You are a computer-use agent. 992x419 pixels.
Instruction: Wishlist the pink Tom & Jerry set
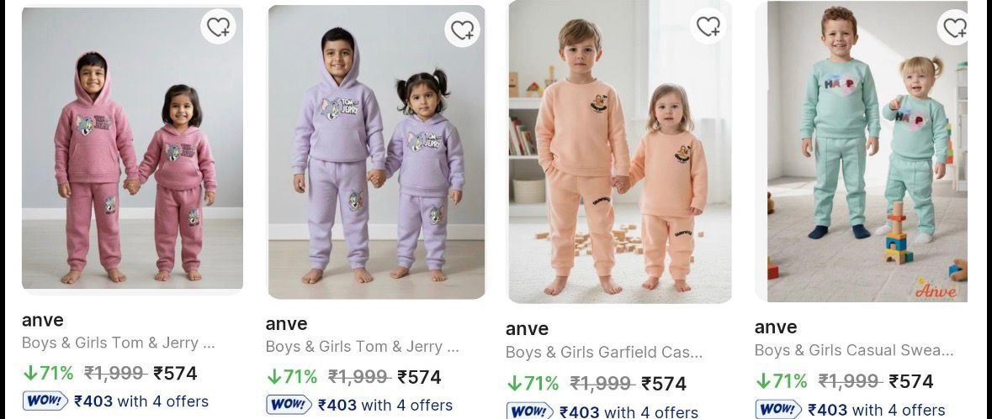(x=219, y=27)
